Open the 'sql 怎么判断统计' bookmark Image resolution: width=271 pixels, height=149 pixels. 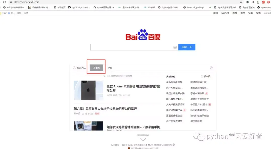tap(14, 7)
